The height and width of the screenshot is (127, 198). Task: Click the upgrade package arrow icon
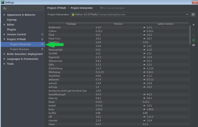pyautogui.click(x=193, y=35)
